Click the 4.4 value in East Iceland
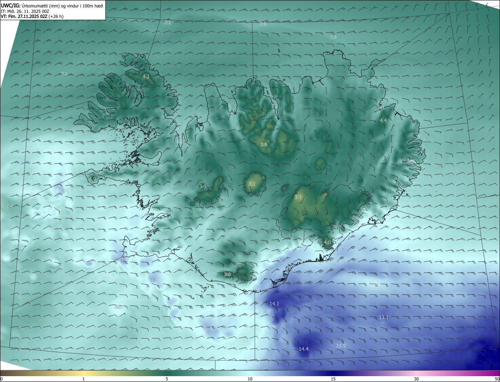The width and height of the screenshot is (500, 382). pos(383,120)
